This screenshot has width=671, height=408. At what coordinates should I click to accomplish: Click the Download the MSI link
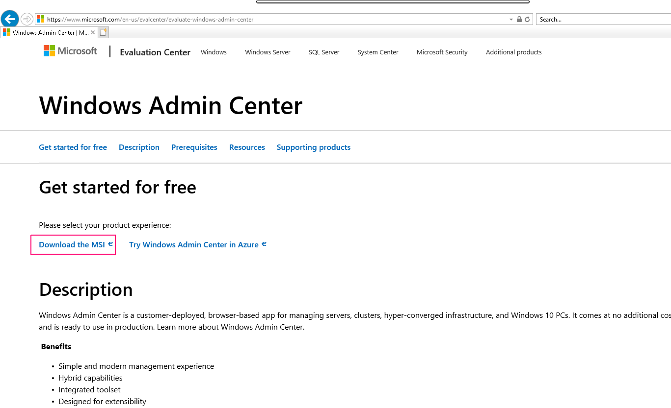click(76, 245)
